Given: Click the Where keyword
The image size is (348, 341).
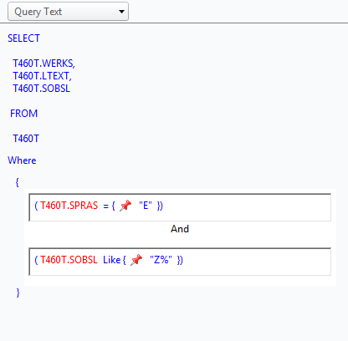Looking at the screenshot, I should tap(22, 160).
